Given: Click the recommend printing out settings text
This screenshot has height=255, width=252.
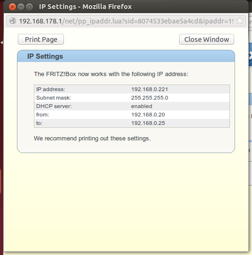Looking at the screenshot, I should coord(92,139).
